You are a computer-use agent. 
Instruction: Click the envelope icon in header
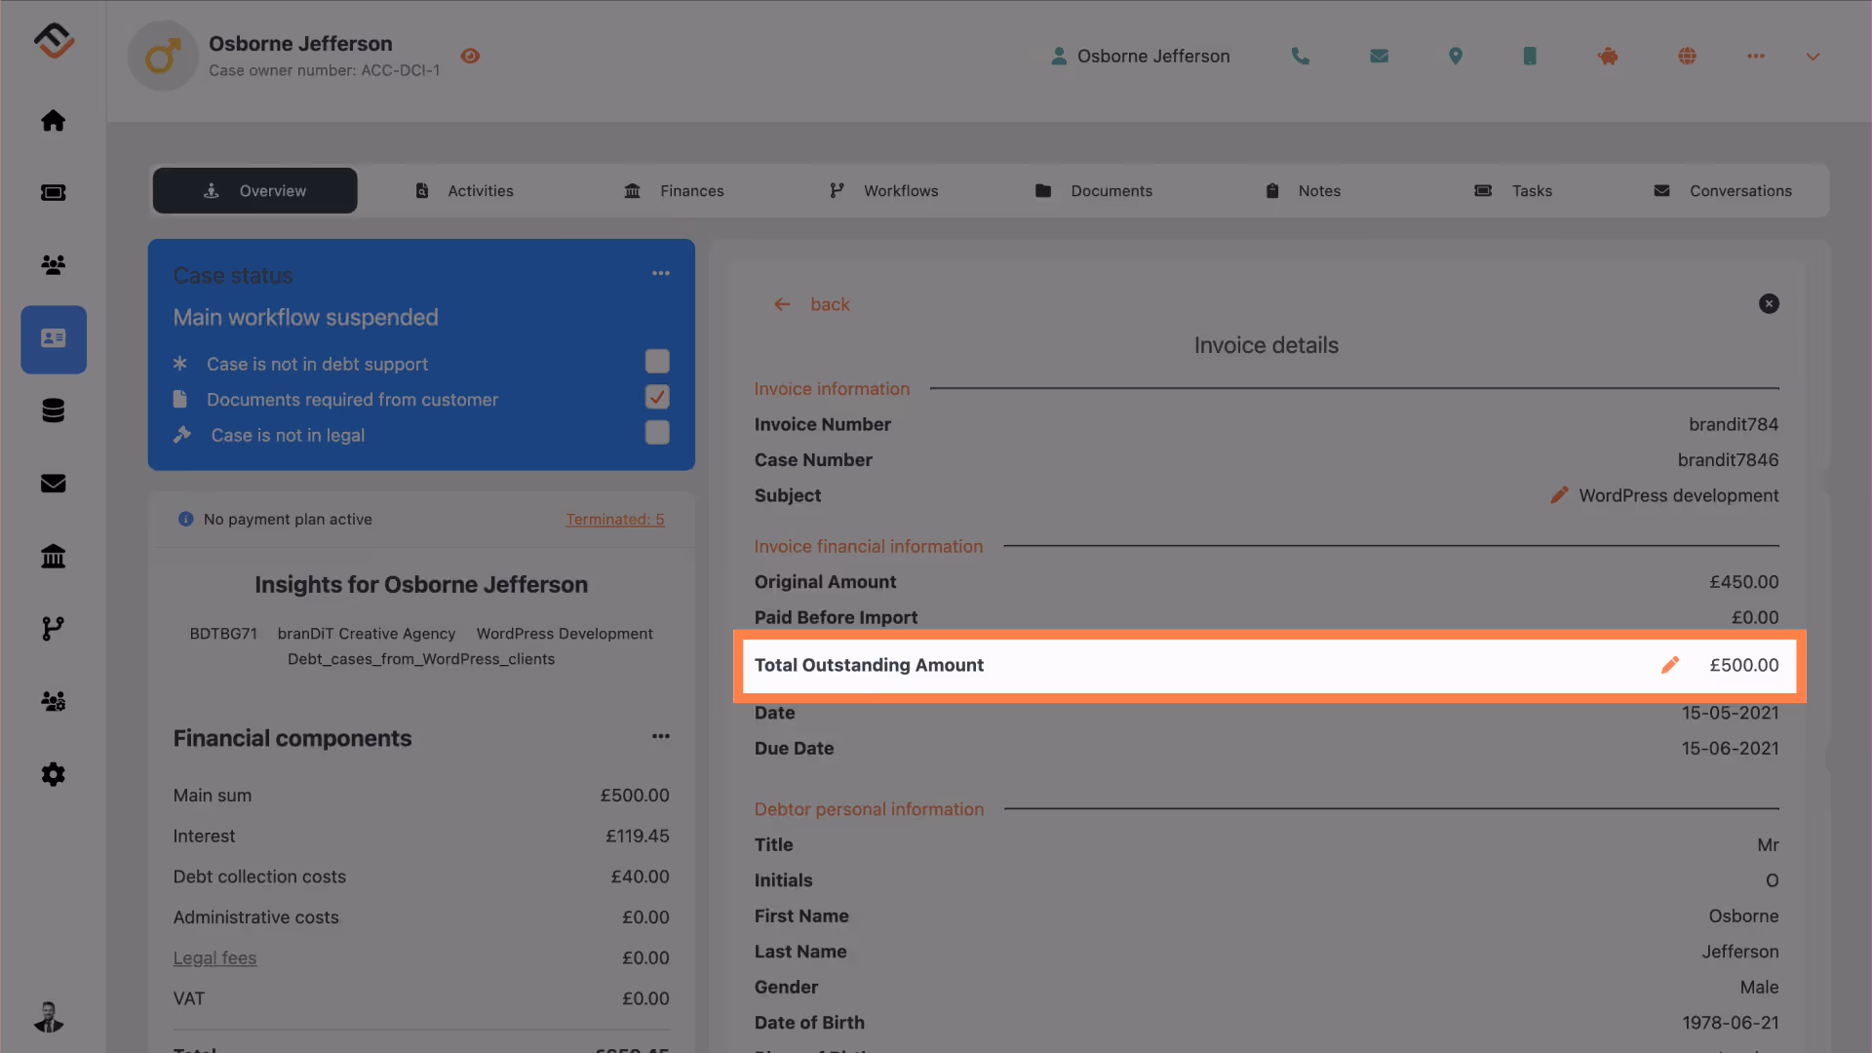click(x=1379, y=57)
